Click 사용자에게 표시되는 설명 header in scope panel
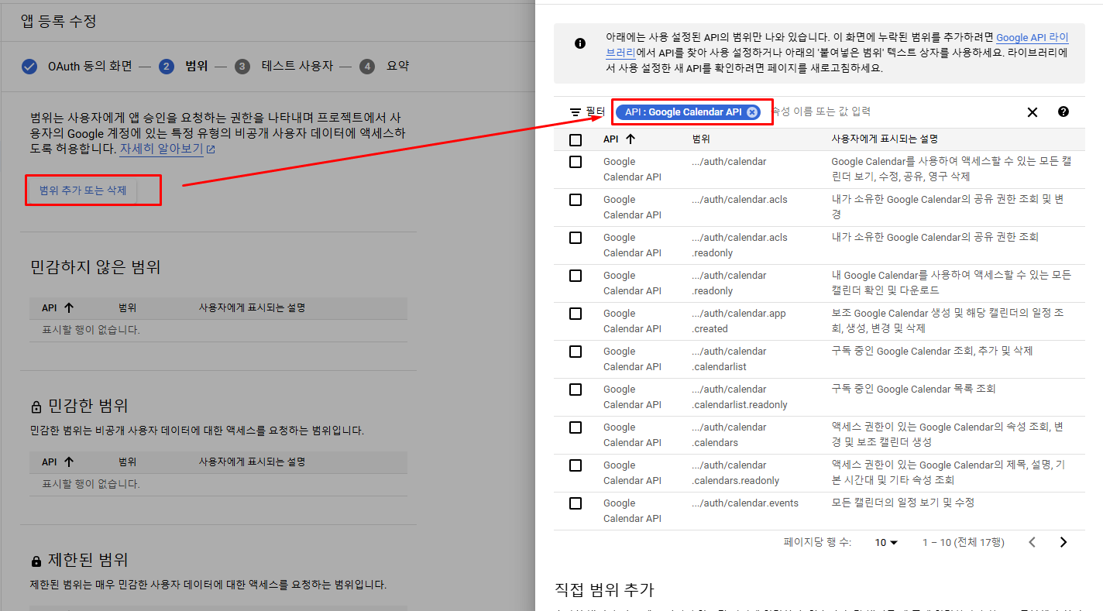The height and width of the screenshot is (611, 1103). [885, 140]
